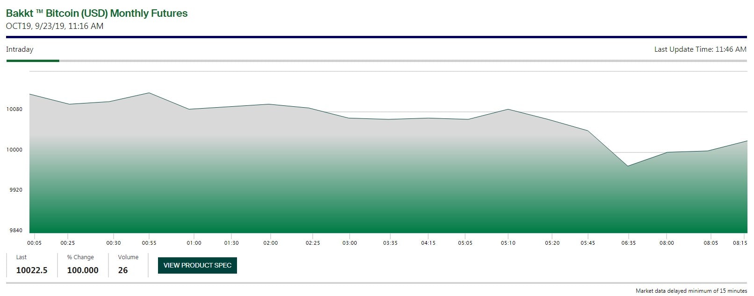Click the 02:00 time axis label

tap(271, 243)
